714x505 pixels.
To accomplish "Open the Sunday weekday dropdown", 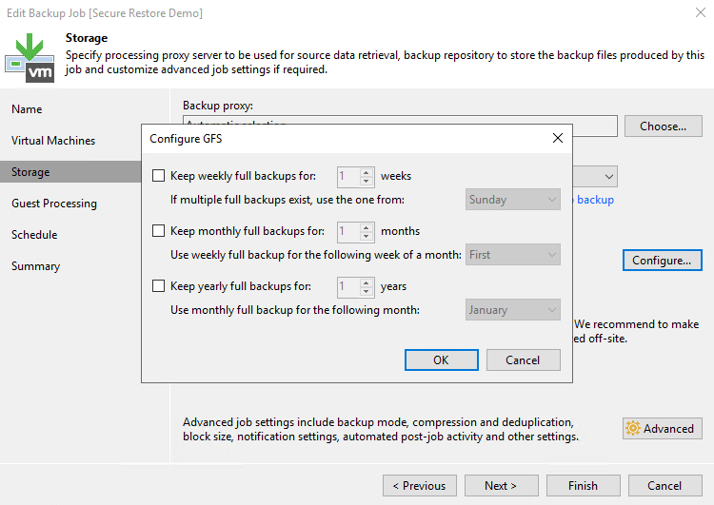I will click(x=513, y=200).
